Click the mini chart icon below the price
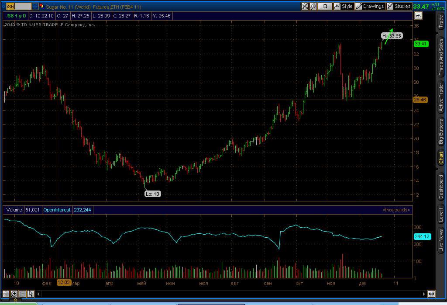The height and width of the screenshot is (305, 447). [x=418, y=16]
